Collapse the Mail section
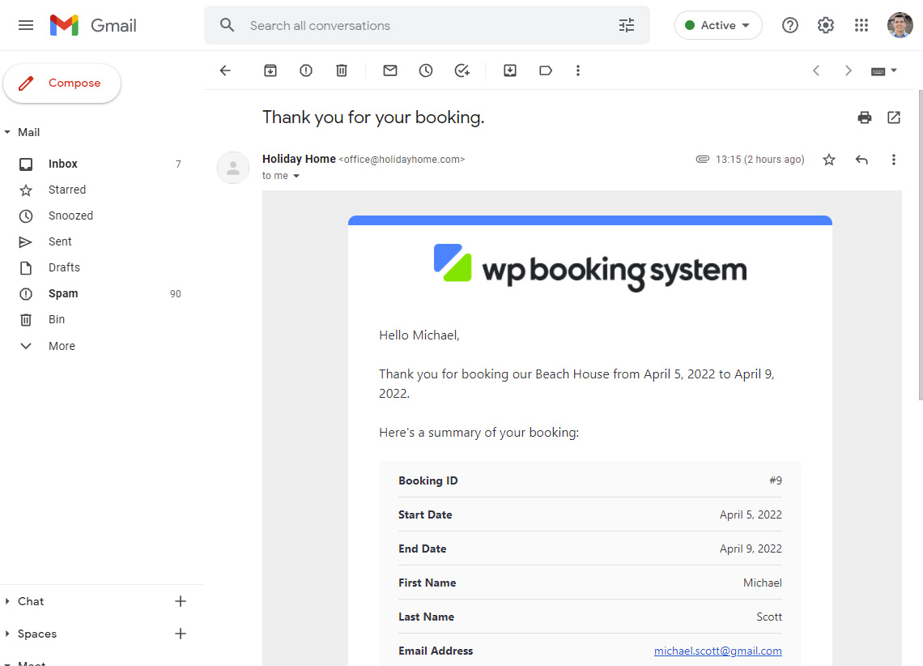This screenshot has height=666, width=923. pyautogui.click(x=7, y=132)
